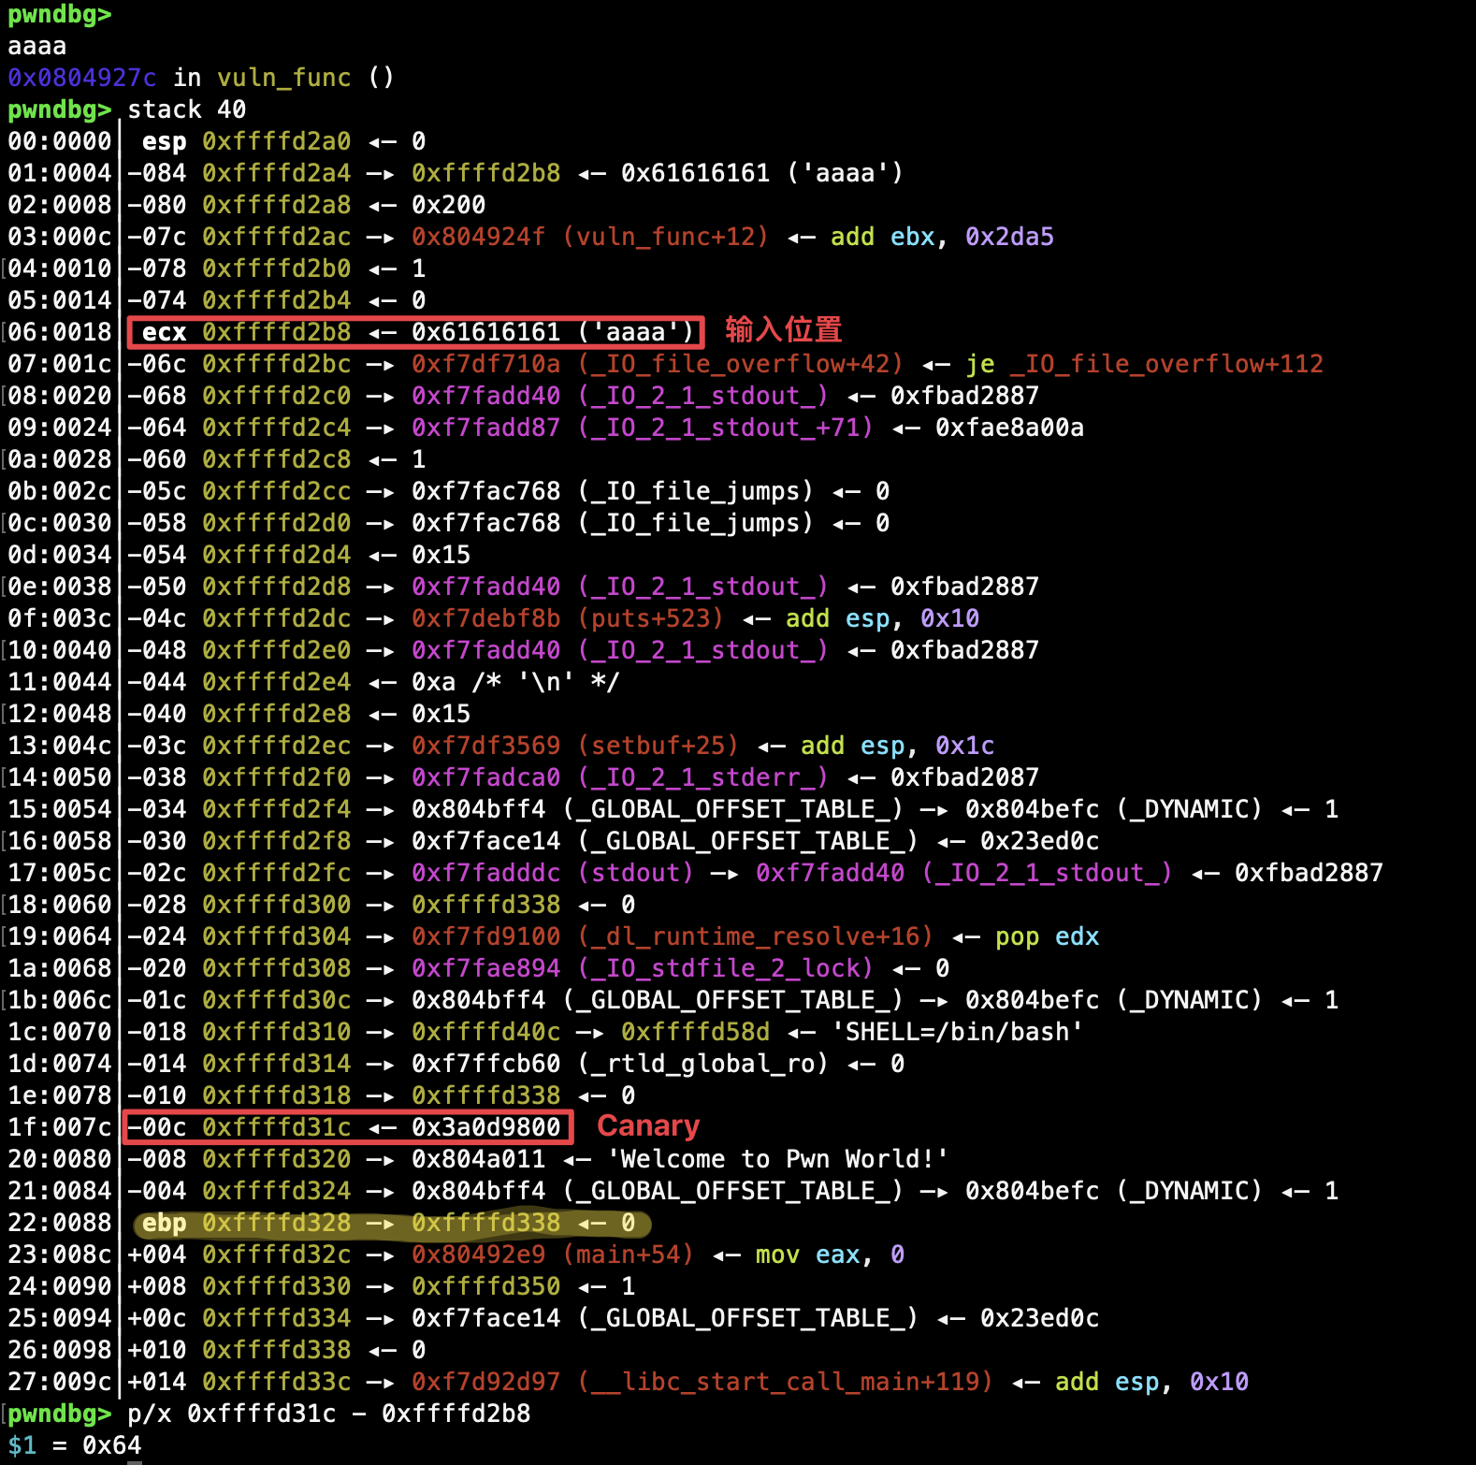Select 'je _IO_file_overflow+112' instruction
Image resolution: width=1476 pixels, height=1465 pixels.
point(1145,364)
